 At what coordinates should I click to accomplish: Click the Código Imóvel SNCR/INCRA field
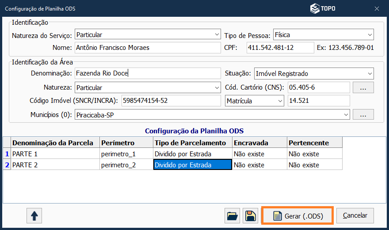coord(170,101)
